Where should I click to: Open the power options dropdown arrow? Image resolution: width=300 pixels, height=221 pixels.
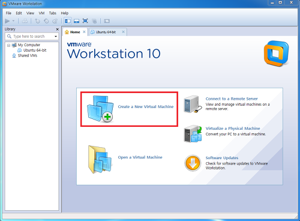13,21
